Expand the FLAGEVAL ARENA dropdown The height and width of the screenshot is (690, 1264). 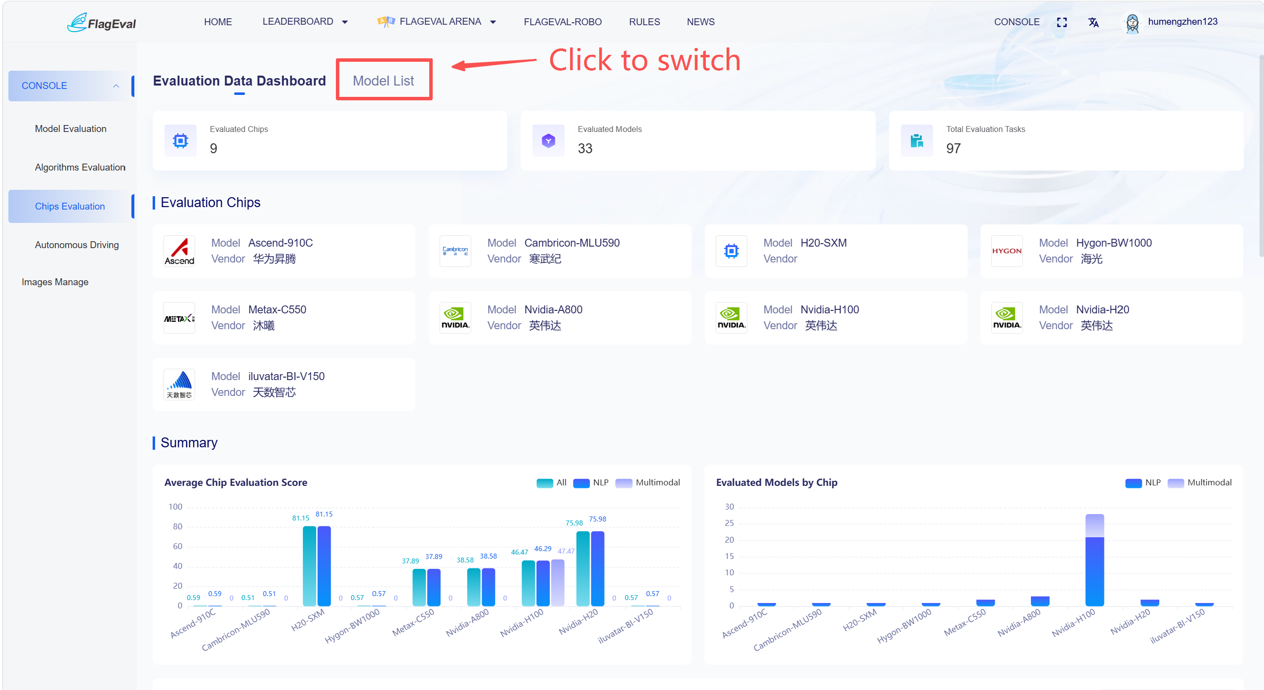click(x=437, y=22)
